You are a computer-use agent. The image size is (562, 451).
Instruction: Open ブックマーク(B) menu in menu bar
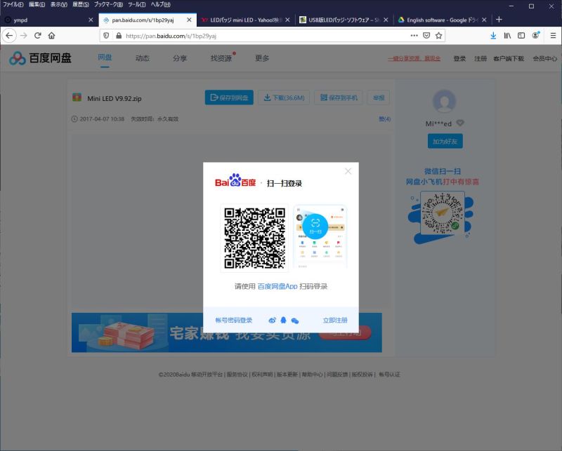click(109, 5)
